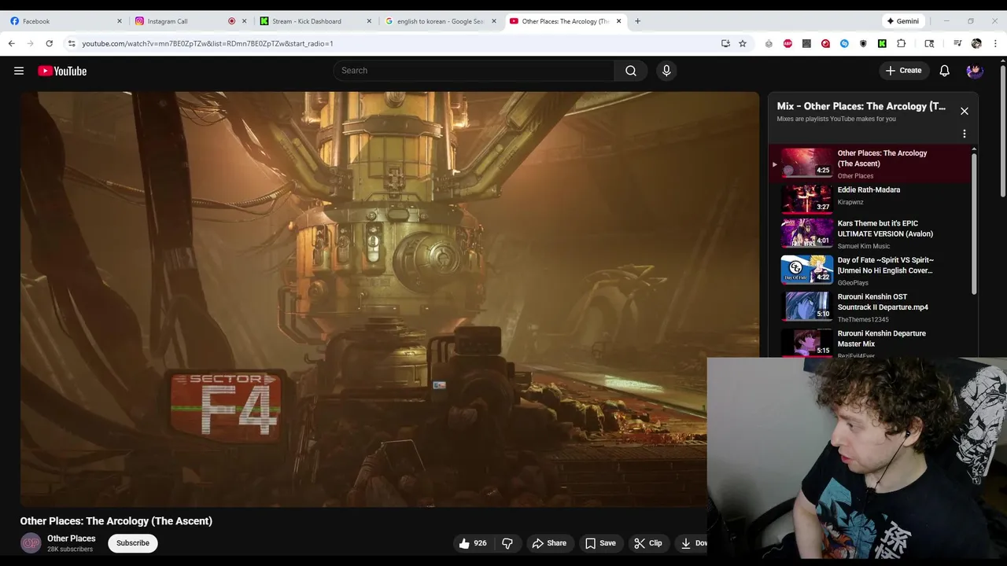Open the YouTube account avatar menu
1007x566 pixels.
(x=975, y=71)
